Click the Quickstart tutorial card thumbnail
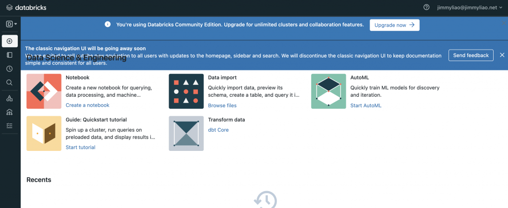Image resolution: width=508 pixels, height=208 pixels. click(44, 134)
